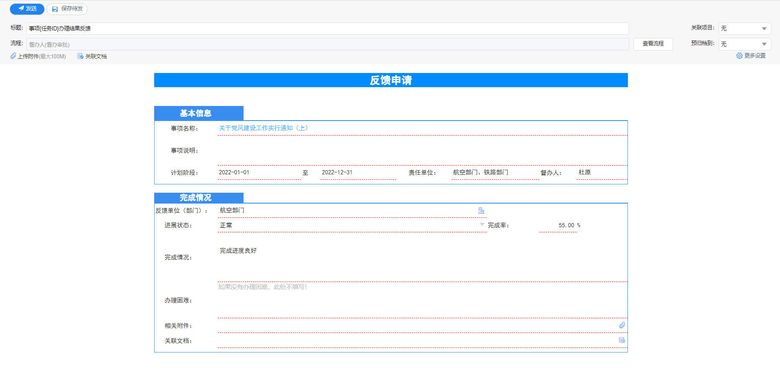The image size is (780, 375).
Task: Click the 计划阶段 label
Action: tap(185, 173)
